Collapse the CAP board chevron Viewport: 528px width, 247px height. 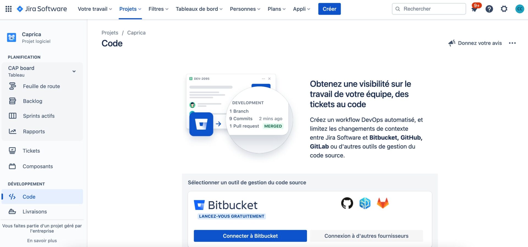pyautogui.click(x=74, y=71)
